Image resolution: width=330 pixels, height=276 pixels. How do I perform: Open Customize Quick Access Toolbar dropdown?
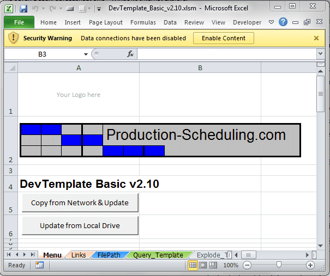pos(99,9)
